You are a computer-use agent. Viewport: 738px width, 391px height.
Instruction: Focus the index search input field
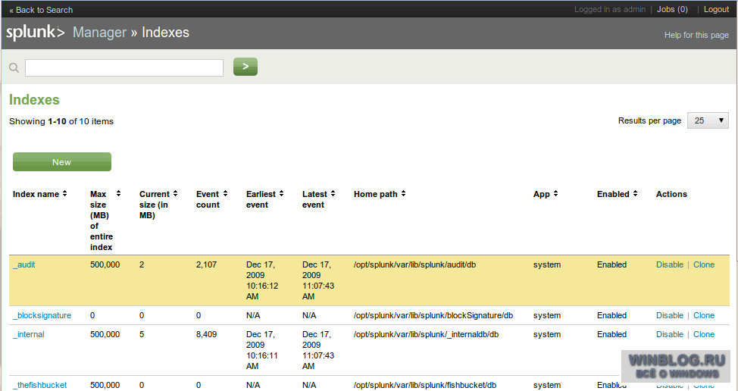coord(124,67)
